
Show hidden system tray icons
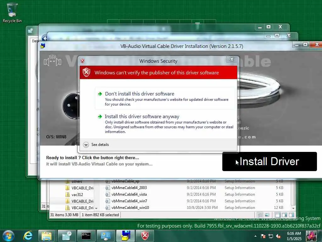(255, 236)
